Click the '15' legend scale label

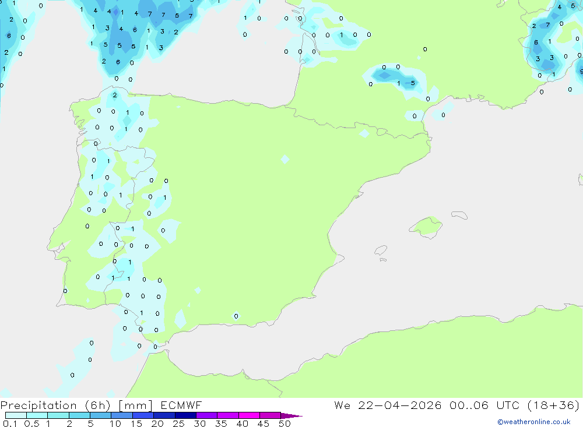pyautogui.click(x=136, y=424)
